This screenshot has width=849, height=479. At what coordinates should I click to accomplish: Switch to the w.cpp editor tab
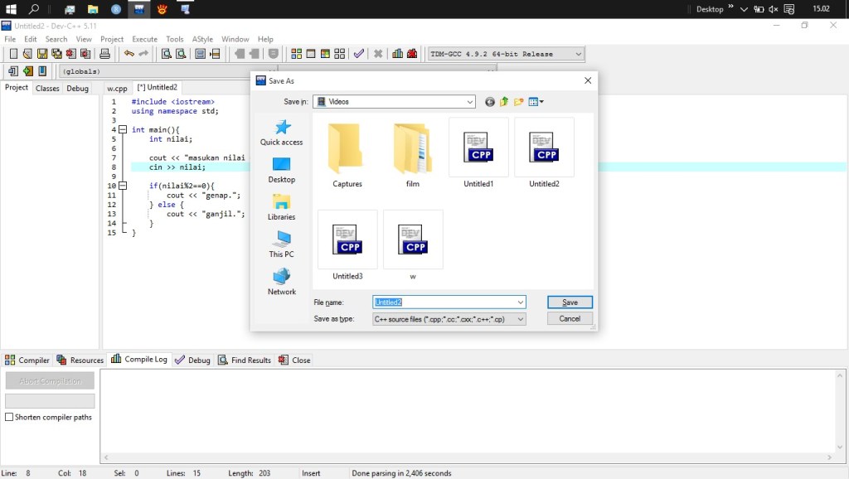tap(117, 88)
